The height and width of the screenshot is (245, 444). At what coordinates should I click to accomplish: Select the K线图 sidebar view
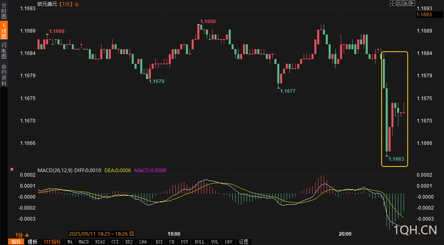point(4,30)
